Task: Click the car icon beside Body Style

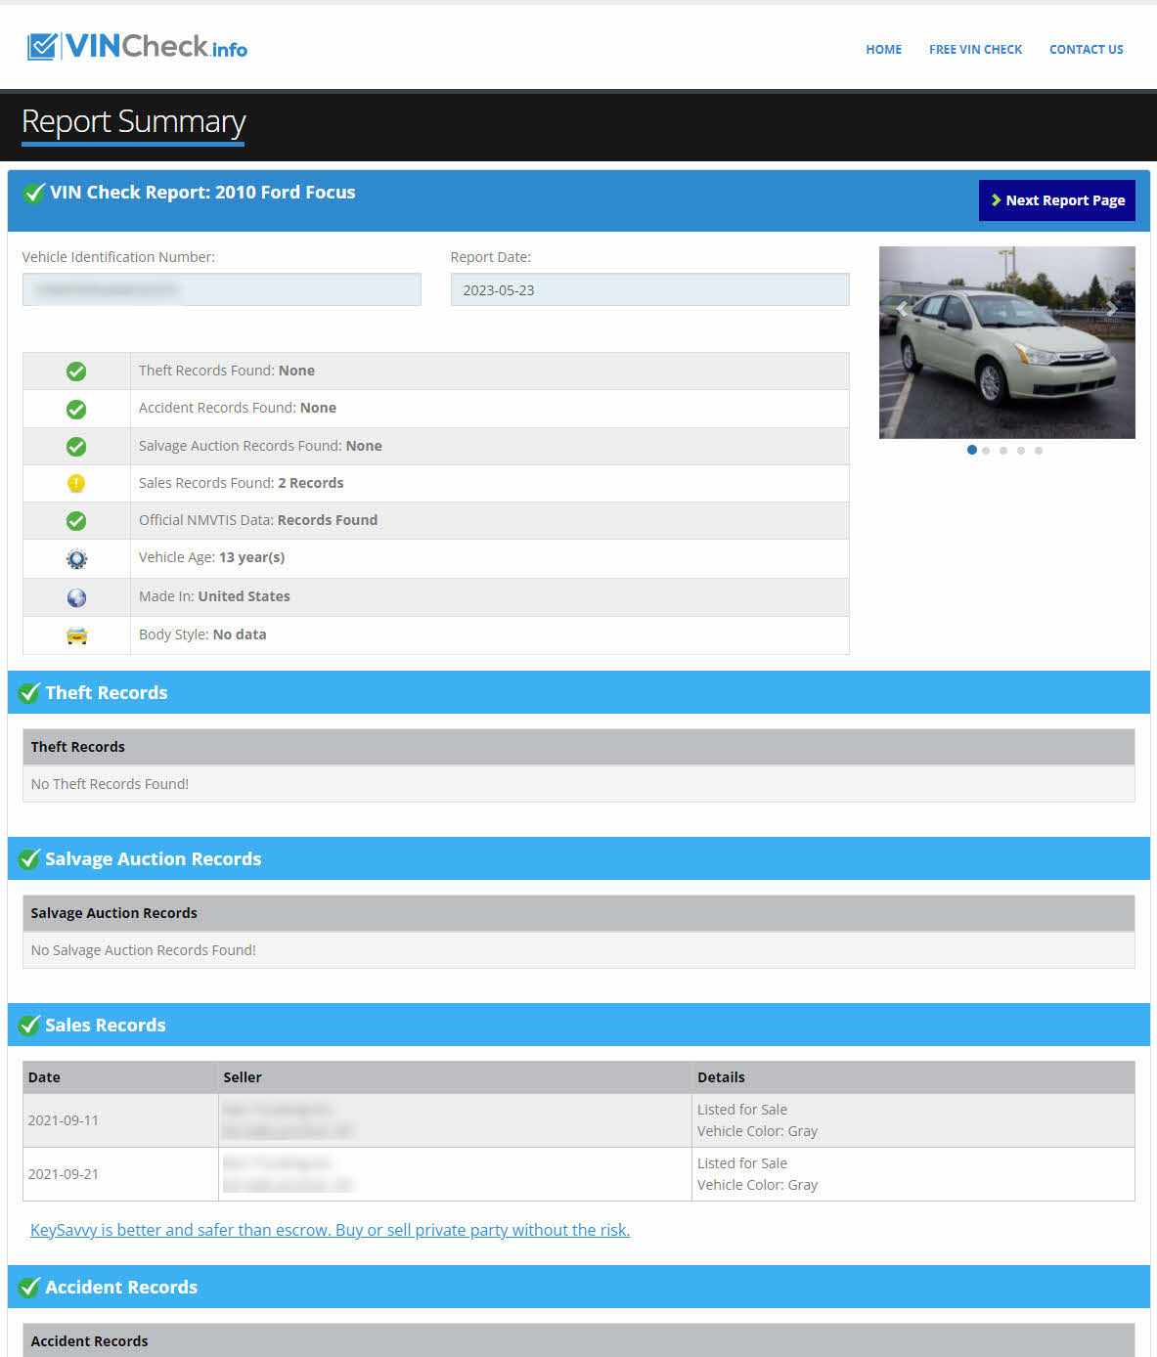Action: pyautogui.click(x=76, y=635)
